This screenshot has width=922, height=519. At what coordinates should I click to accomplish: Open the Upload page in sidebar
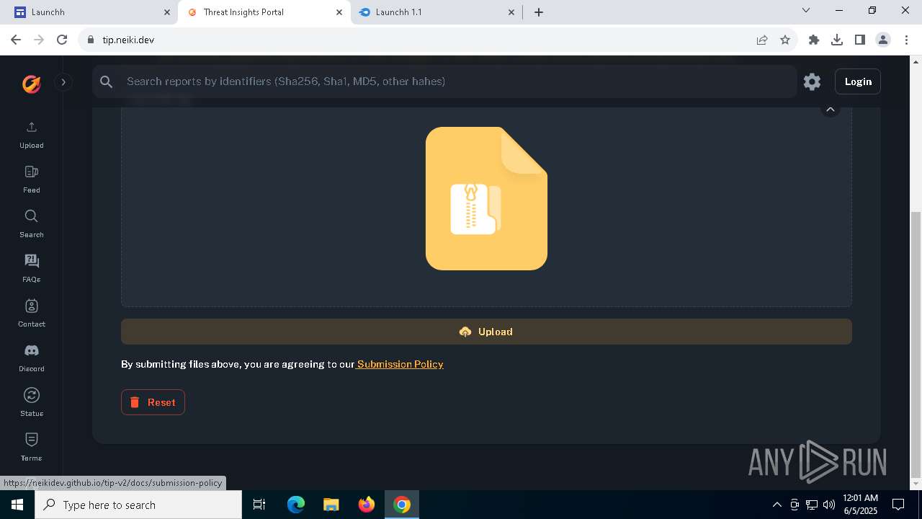point(32,135)
